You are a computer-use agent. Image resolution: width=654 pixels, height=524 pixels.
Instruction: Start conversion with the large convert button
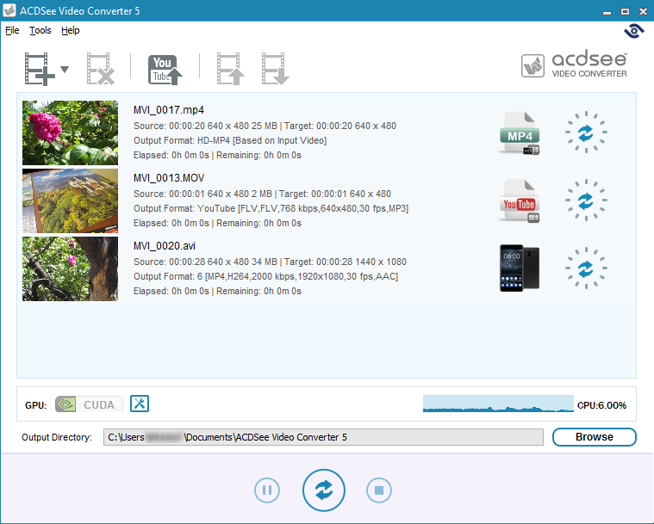tap(324, 490)
